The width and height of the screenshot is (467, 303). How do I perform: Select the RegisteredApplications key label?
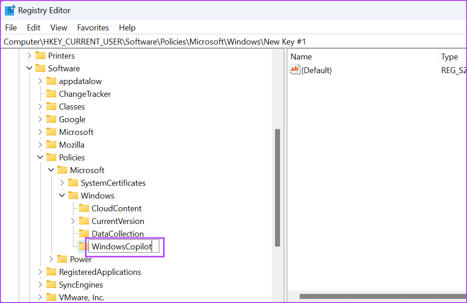[x=100, y=272]
